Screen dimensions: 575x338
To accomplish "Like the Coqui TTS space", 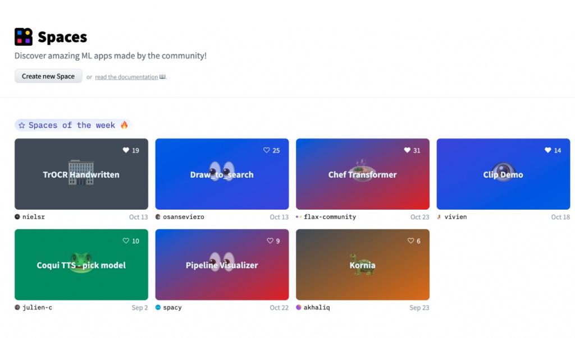I will (126, 241).
